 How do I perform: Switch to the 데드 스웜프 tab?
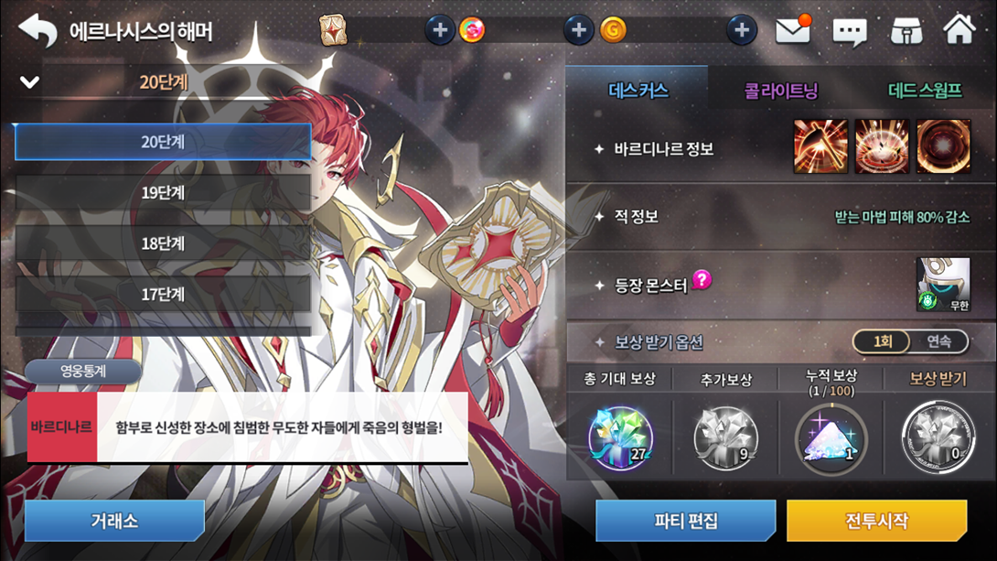(x=925, y=91)
